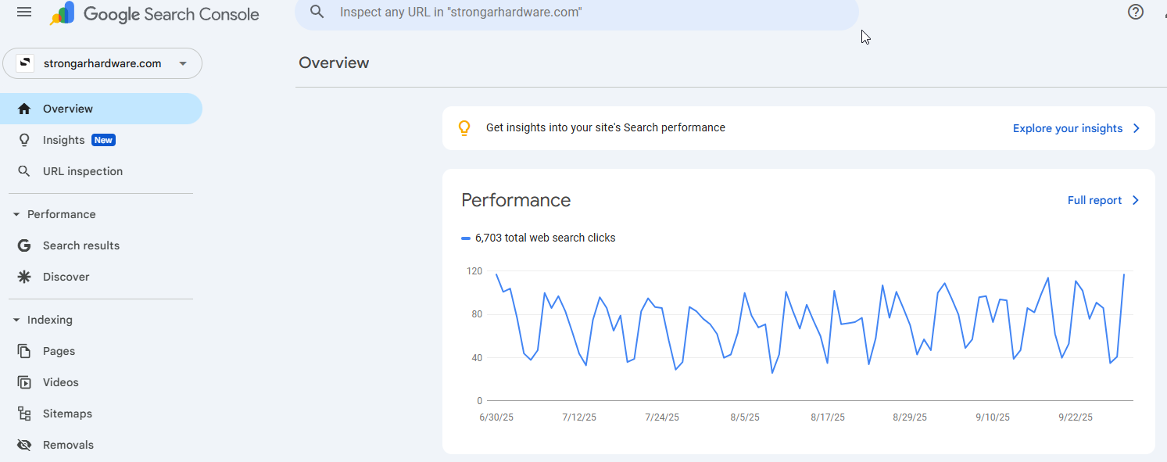
Task: Click the magnifier icon in the search bar
Action: point(317,12)
